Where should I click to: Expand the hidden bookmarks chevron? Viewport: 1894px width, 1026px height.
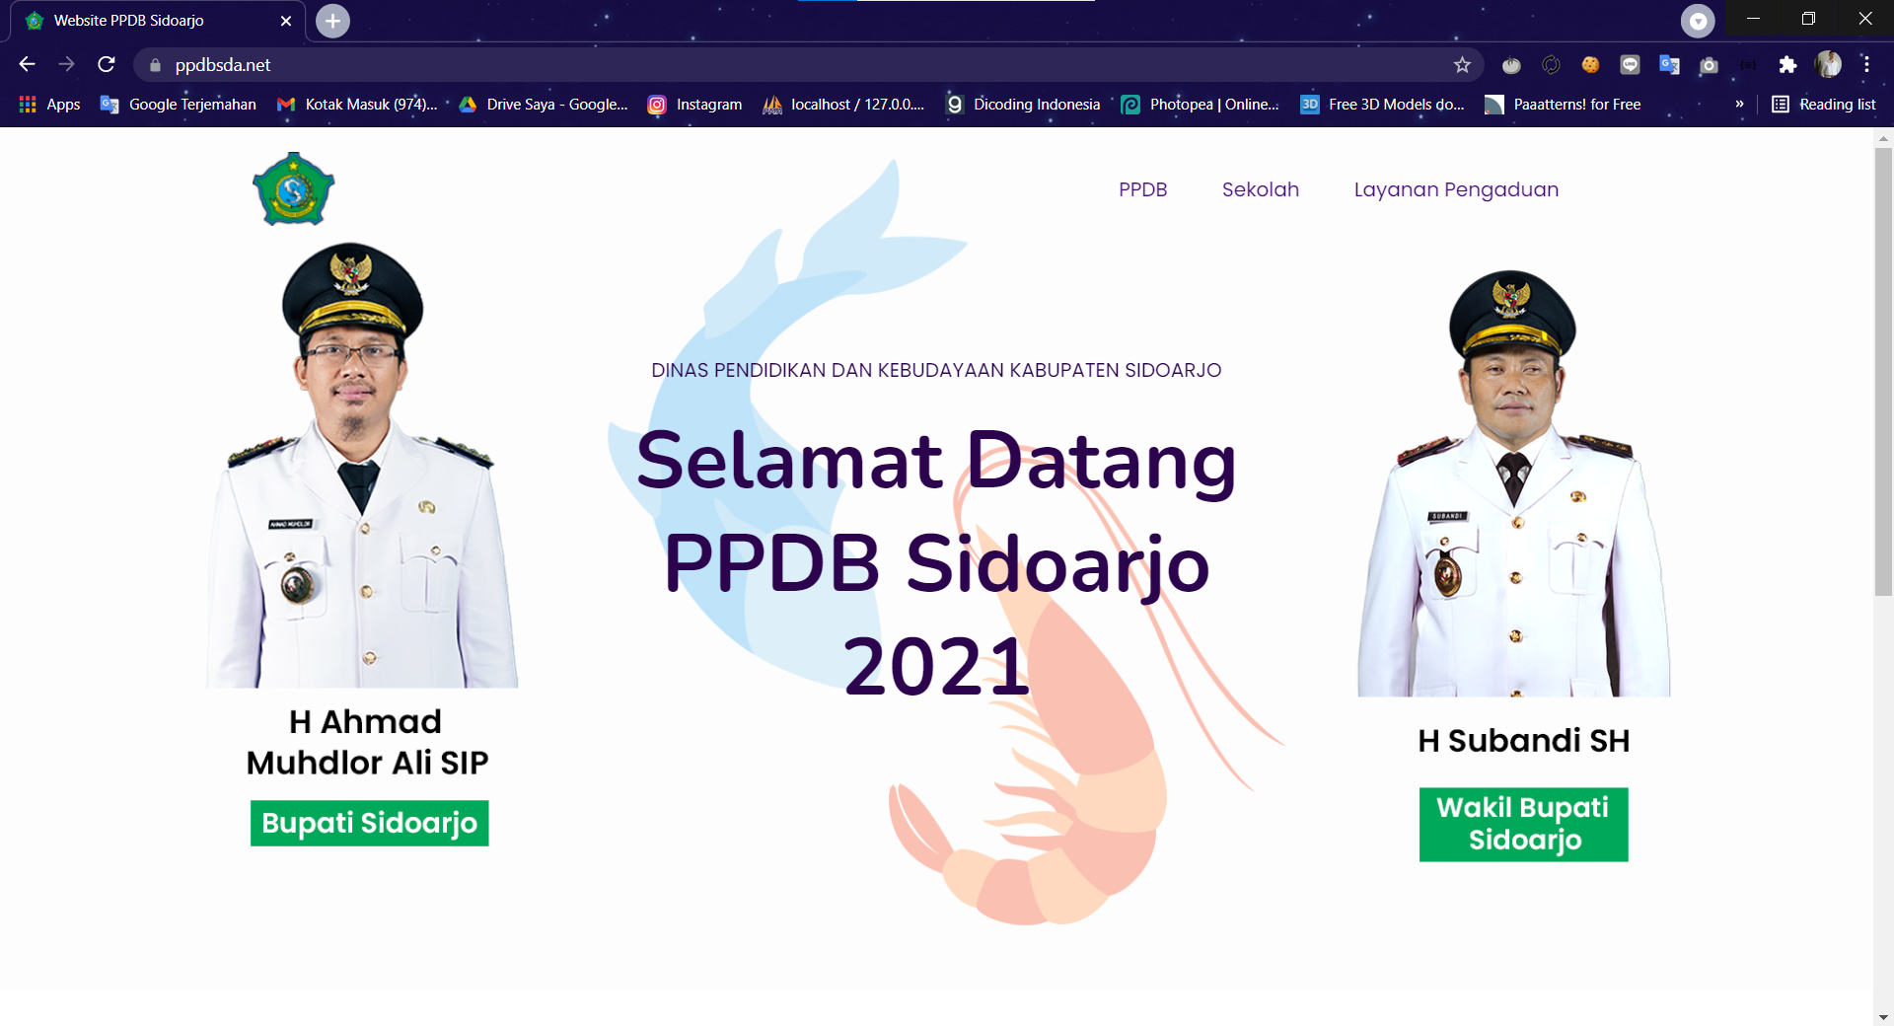coord(1739,105)
